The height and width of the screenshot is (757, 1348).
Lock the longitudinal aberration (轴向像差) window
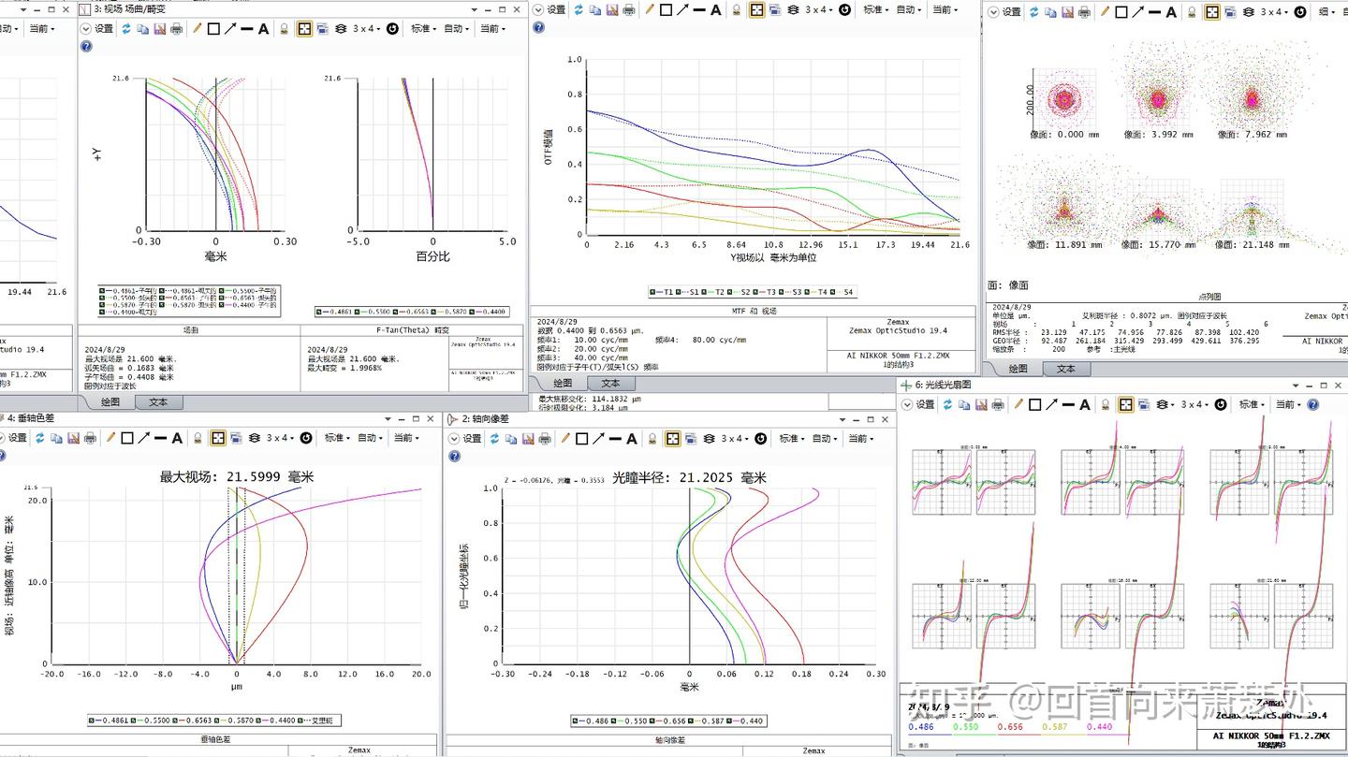coord(652,438)
